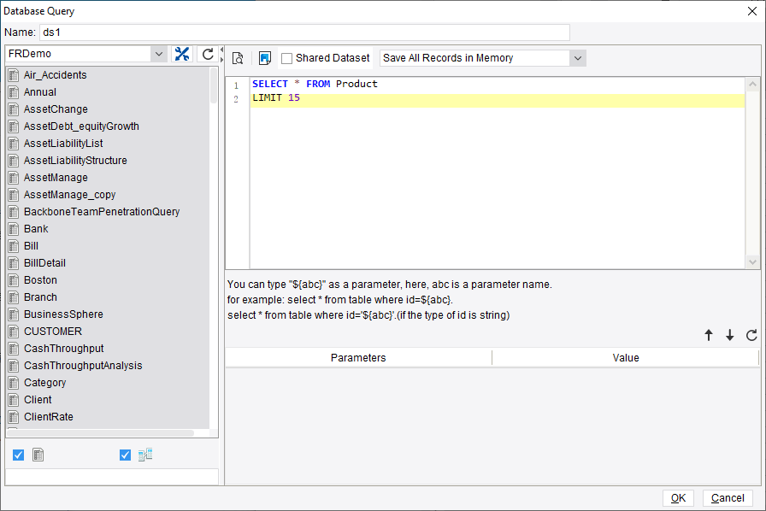Open the Save All Records in Memory dropdown
Screen dimensions: 766x511
pyautogui.click(x=579, y=57)
